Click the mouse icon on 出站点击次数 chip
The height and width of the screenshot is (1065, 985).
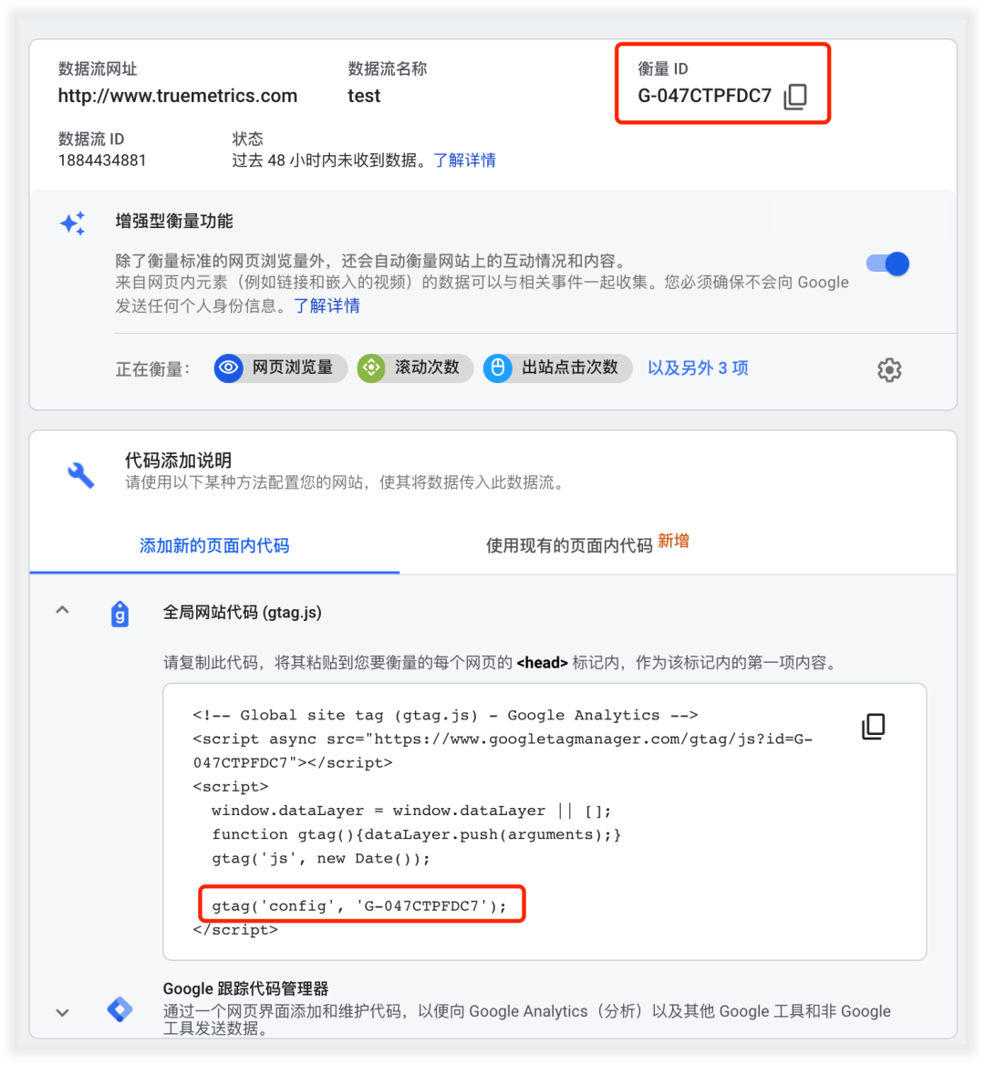[498, 368]
